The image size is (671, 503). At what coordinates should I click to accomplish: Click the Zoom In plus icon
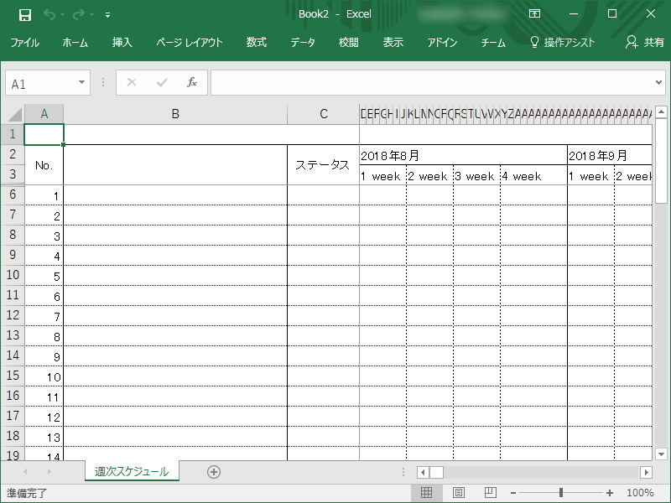click(x=608, y=493)
